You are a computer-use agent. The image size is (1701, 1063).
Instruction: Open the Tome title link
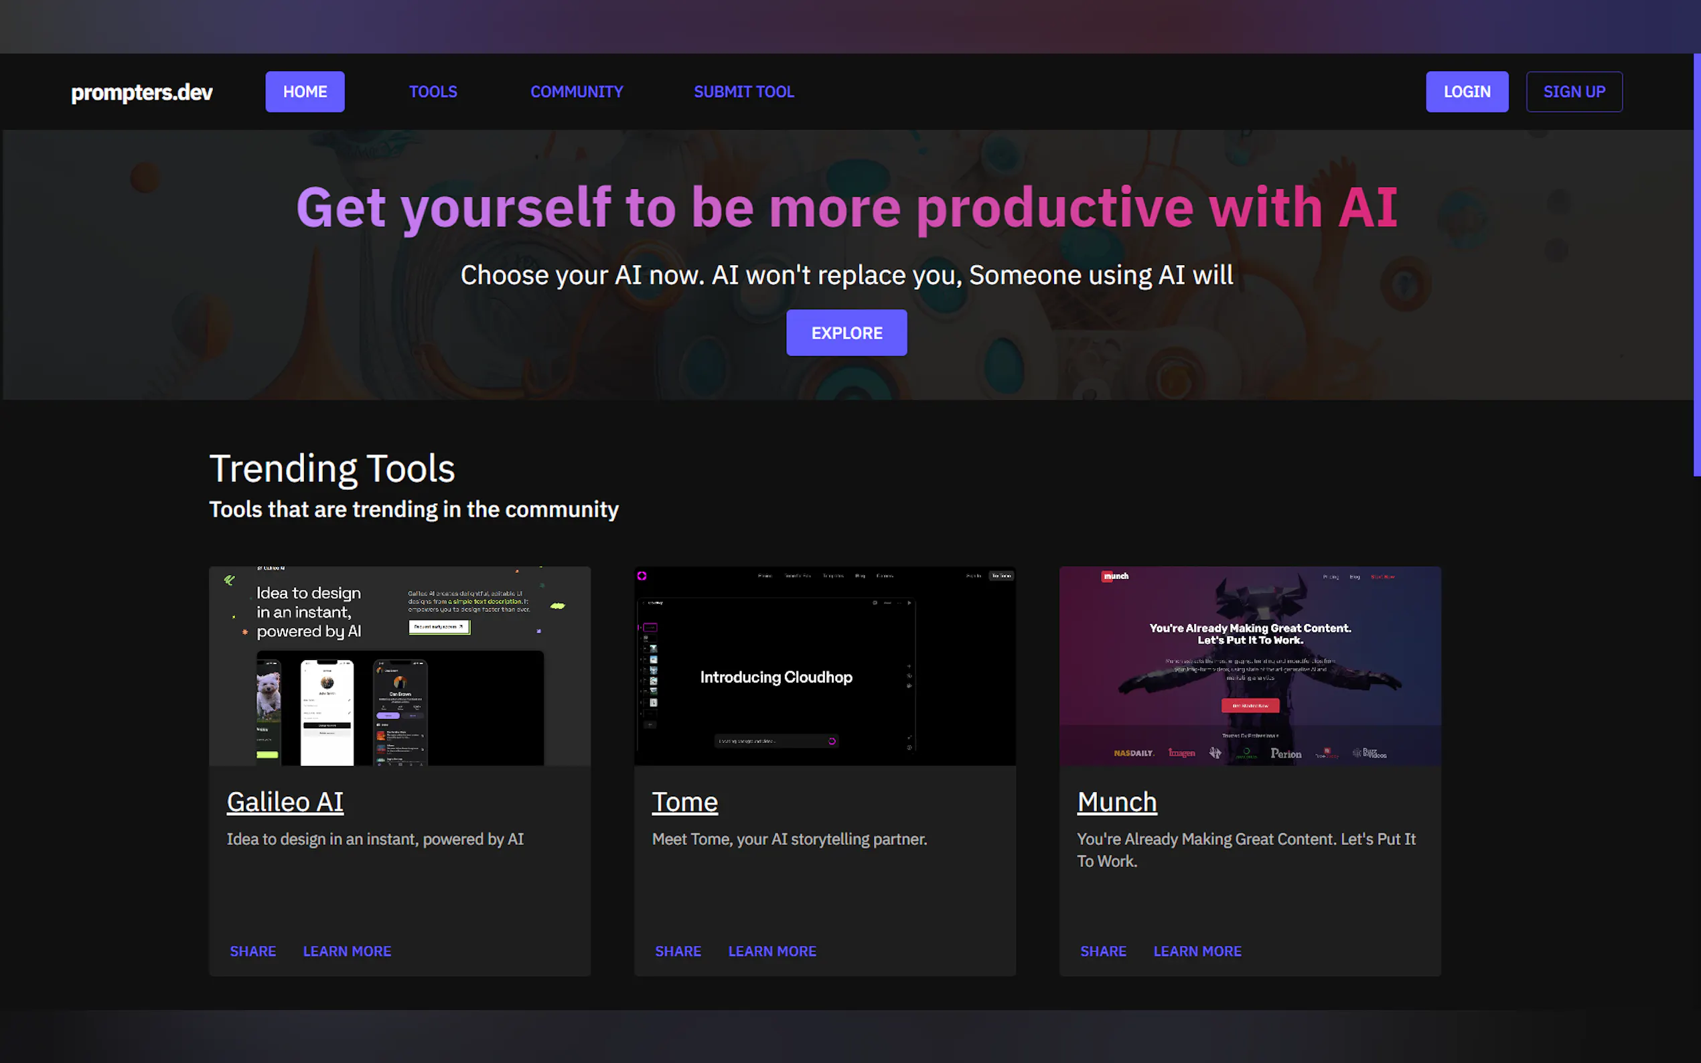pos(685,802)
